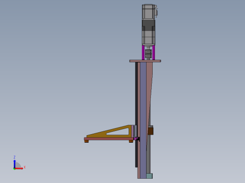The width and height of the screenshot is (245, 183).
Task: Select the teal block at column base
Action: pos(149,176)
